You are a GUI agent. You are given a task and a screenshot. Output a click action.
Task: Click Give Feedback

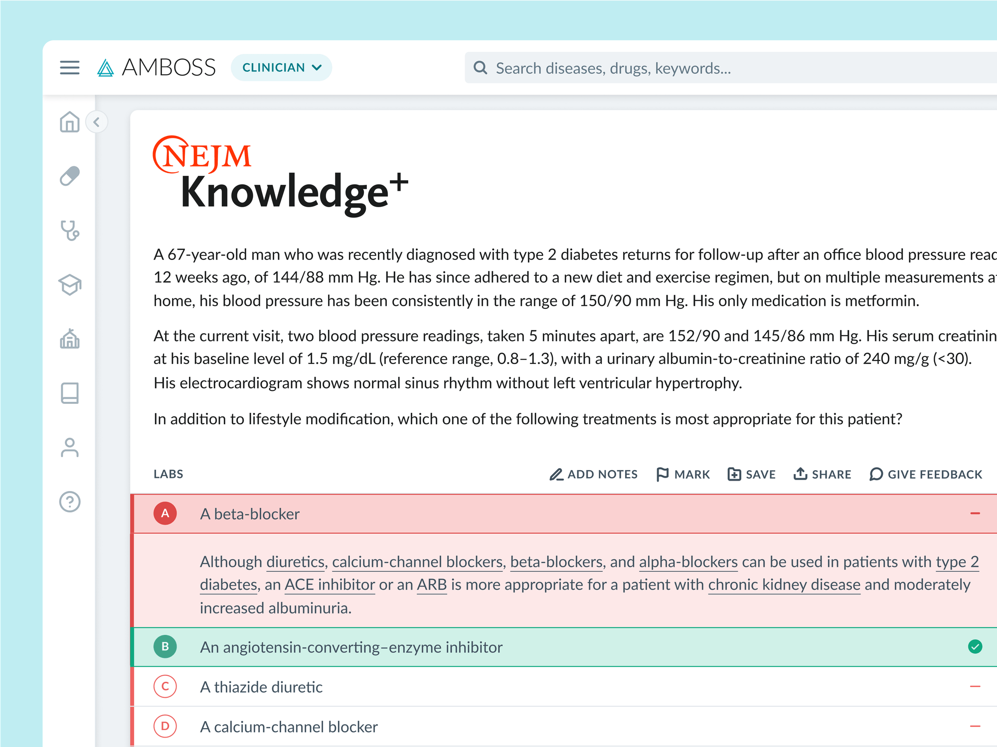925,474
